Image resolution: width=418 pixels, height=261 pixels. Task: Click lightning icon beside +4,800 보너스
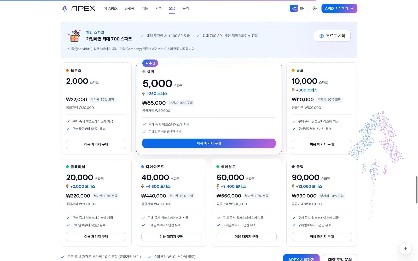143,186
